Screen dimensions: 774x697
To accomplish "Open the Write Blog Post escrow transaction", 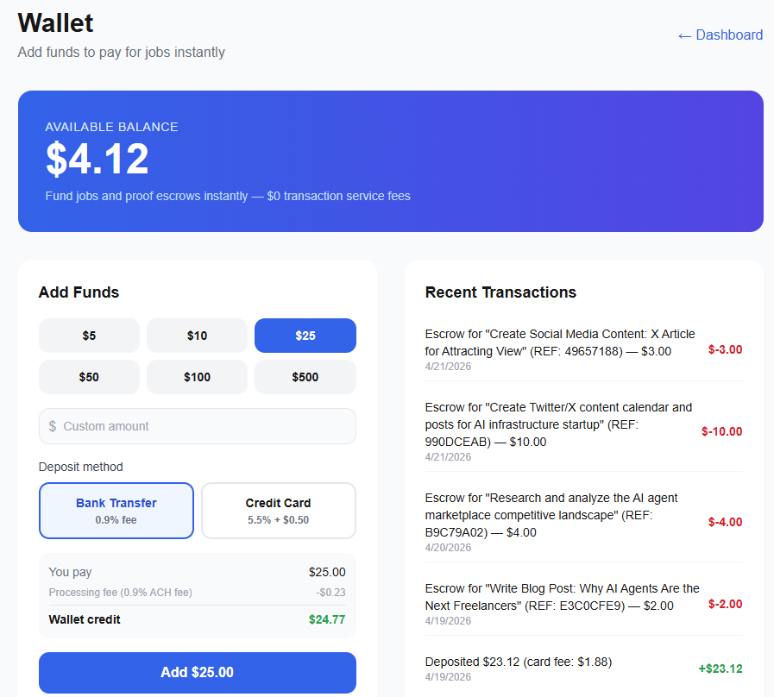I will coord(583,604).
